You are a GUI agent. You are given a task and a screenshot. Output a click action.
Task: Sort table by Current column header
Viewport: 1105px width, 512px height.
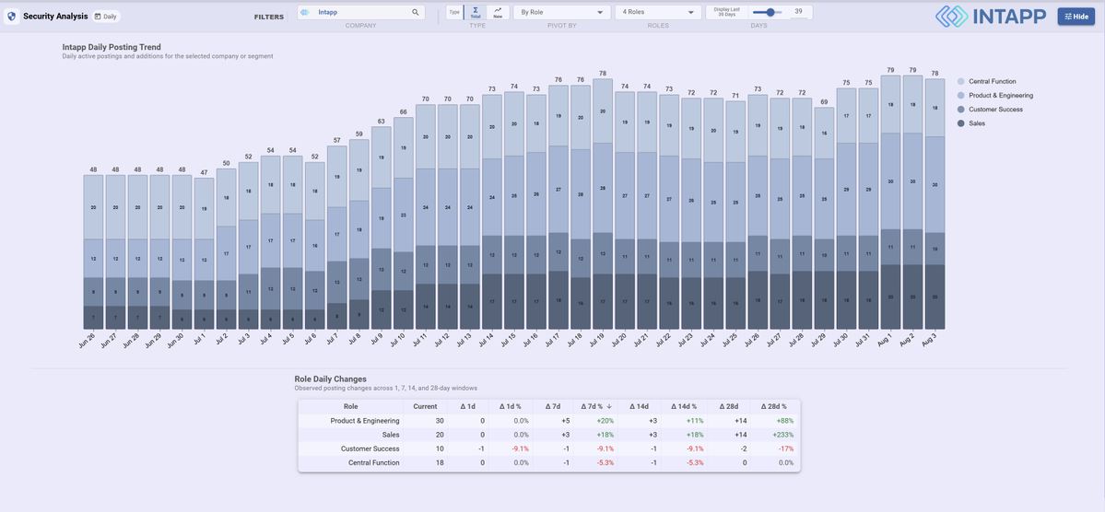click(425, 406)
